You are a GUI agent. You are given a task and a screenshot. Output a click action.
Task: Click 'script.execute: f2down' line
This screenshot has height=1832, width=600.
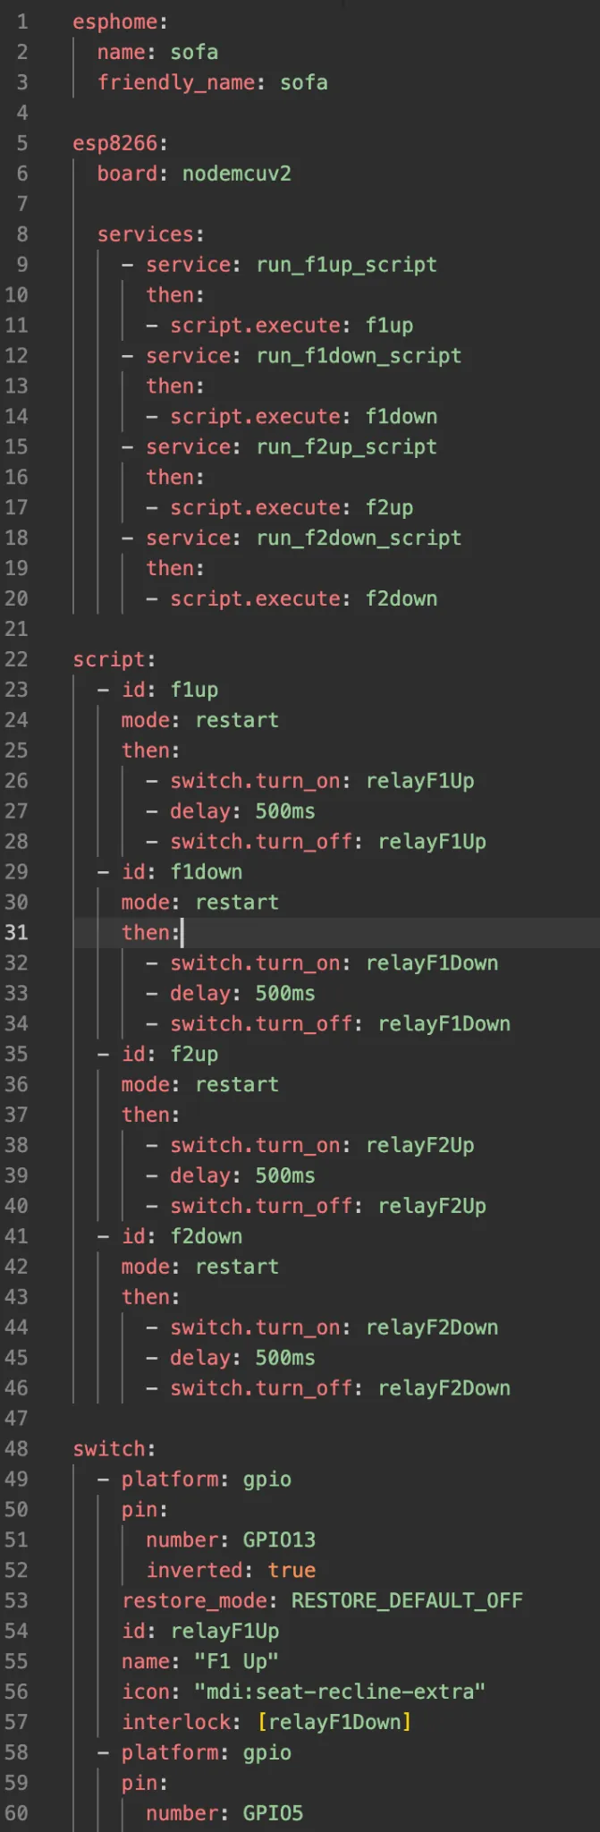point(304,599)
